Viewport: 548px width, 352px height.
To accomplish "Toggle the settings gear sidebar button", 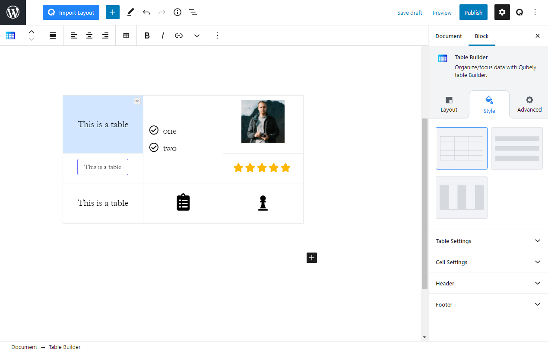I will point(502,13).
